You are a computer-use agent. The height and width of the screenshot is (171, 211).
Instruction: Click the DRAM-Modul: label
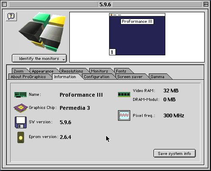tap(146, 100)
